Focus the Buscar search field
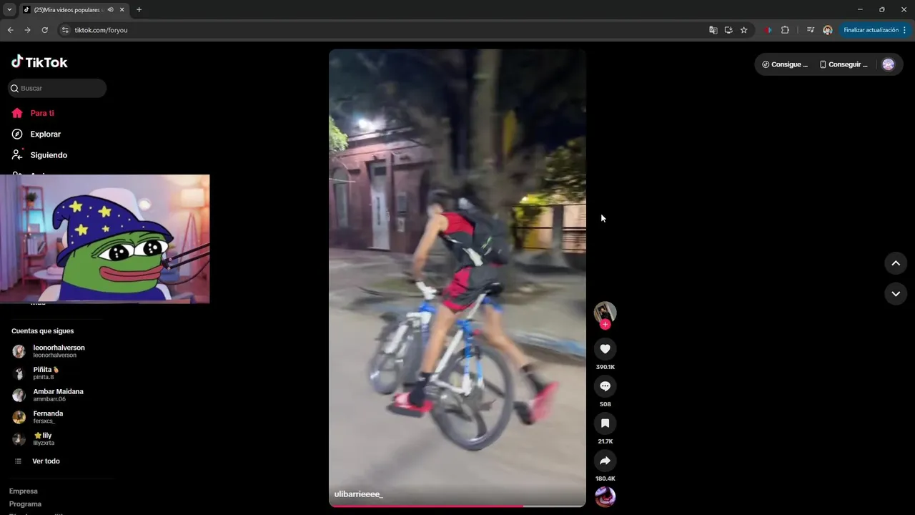The width and height of the screenshot is (915, 515). [57, 88]
